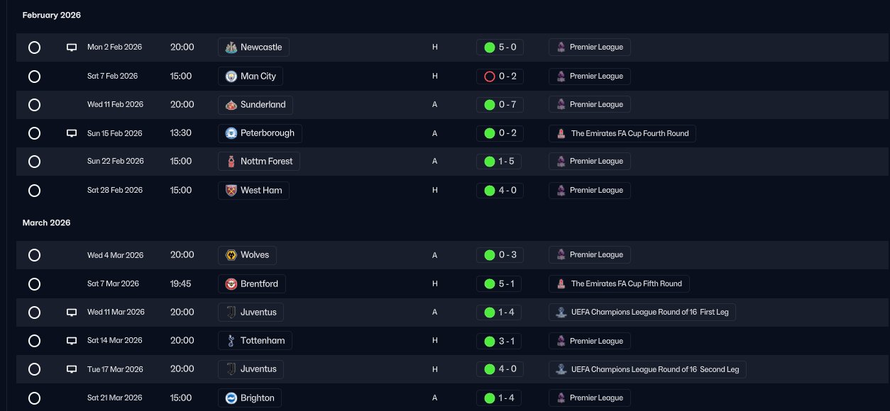The width and height of the screenshot is (890, 411).
Task: Click the Sunderland club badge
Action: pos(231,105)
